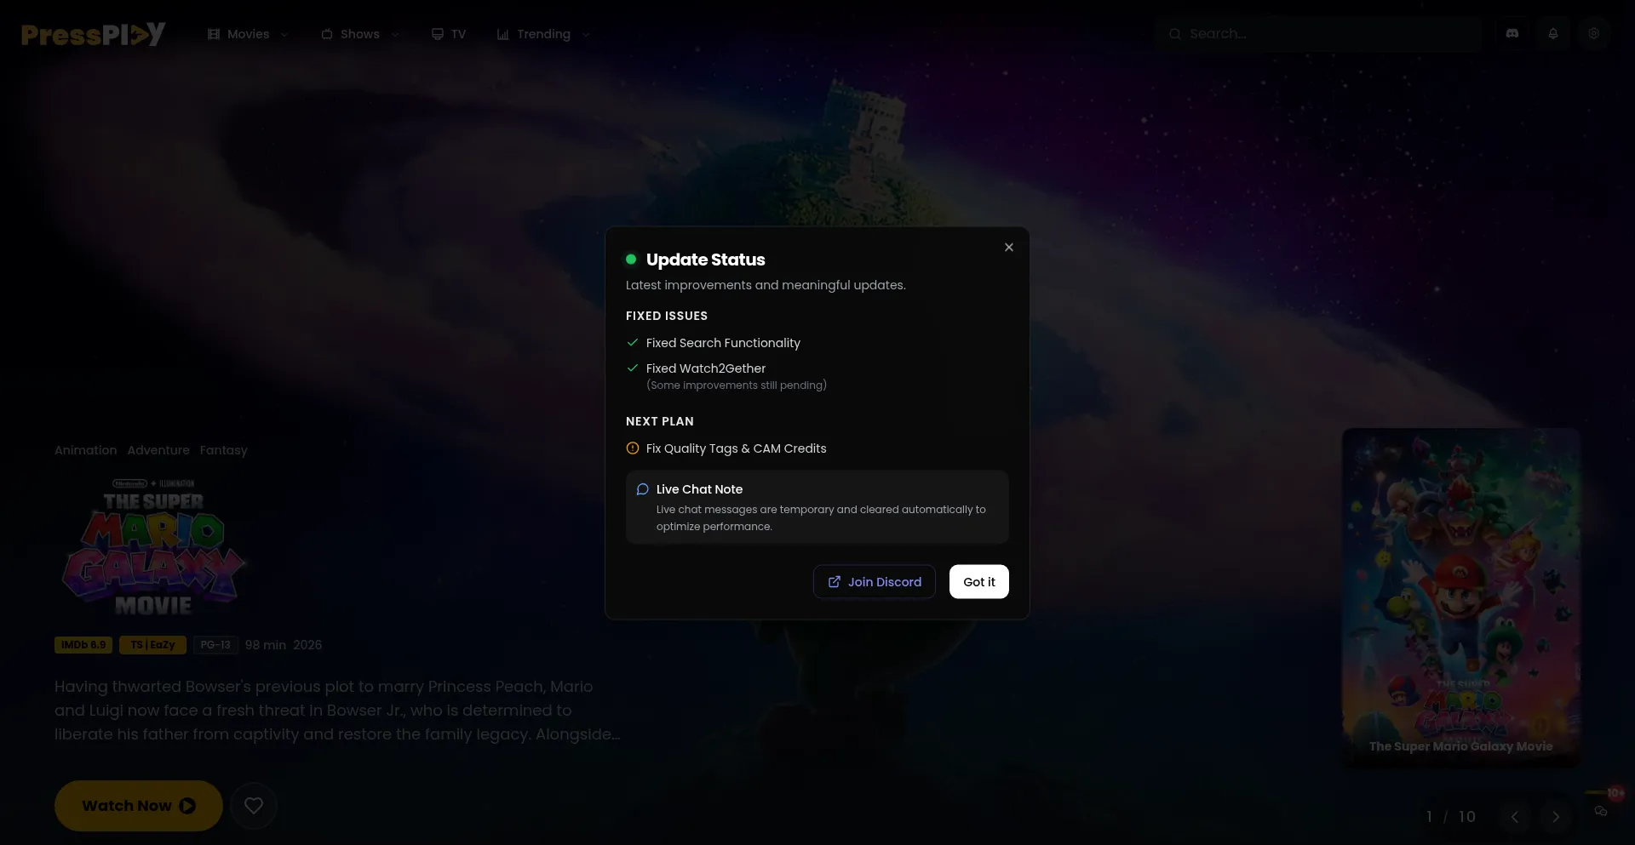Focus the Search input field
The width and height of the screenshot is (1635, 845).
[x=1320, y=34]
